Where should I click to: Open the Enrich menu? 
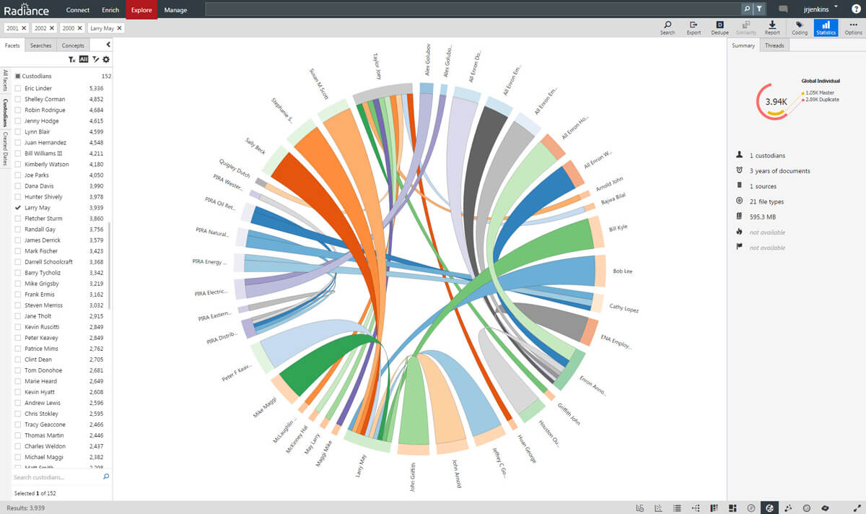coord(110,10)
